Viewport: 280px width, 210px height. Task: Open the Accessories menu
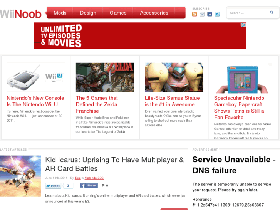[x=154, y=13]
